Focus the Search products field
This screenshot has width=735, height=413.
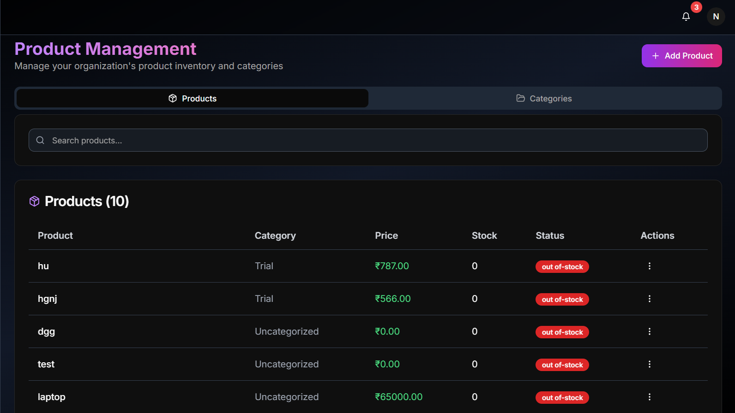point(368,140)
